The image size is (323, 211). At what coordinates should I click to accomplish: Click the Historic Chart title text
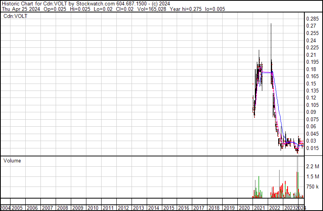(17, 3)
